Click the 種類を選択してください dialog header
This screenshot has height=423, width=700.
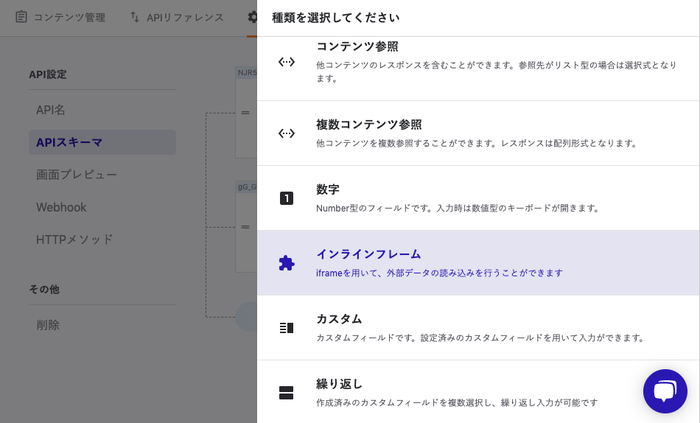336,18
